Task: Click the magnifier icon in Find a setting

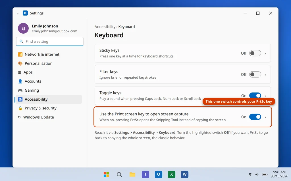Action: click(22, 42)
